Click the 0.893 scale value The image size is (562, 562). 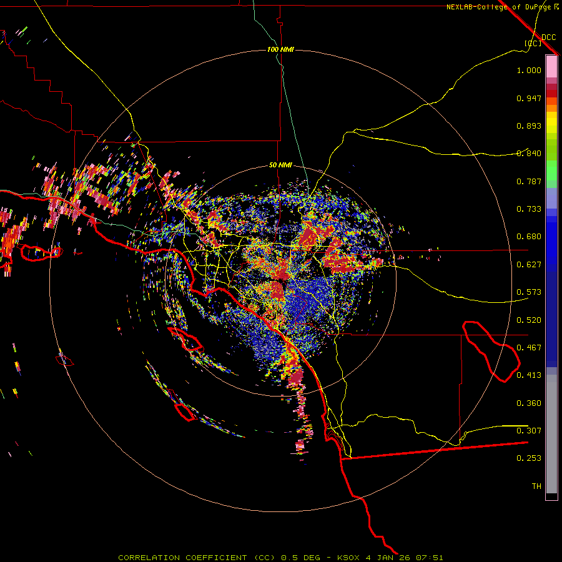pos(529,126)
